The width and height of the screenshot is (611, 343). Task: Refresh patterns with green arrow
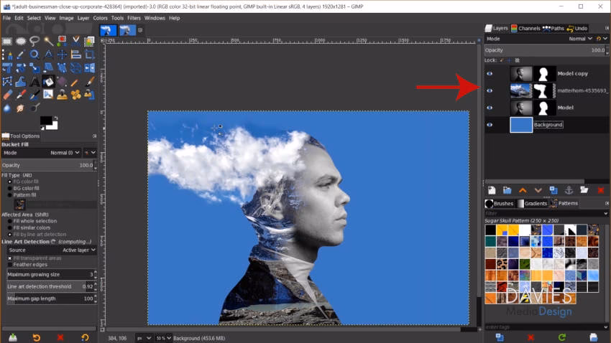coord(562,337)
